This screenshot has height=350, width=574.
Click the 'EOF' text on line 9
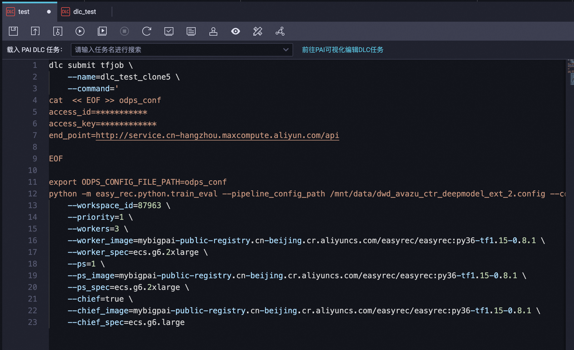[x=56, y=159]
